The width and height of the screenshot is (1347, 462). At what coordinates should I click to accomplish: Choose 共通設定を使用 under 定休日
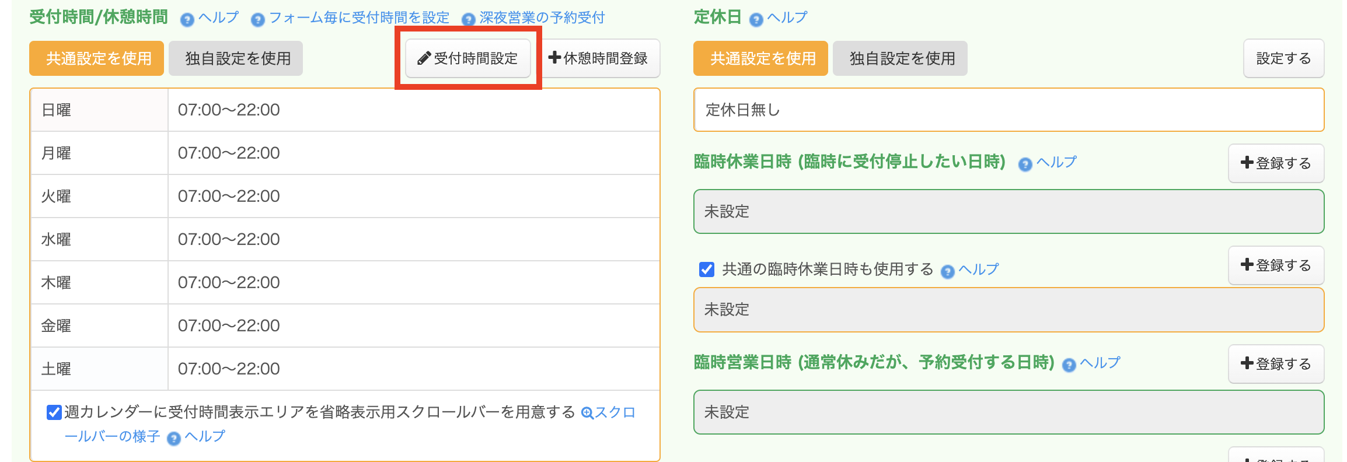[x=761, y=58]
